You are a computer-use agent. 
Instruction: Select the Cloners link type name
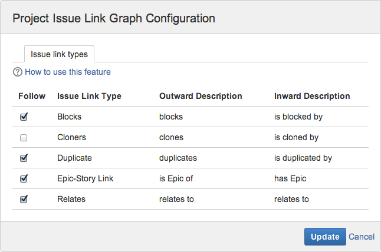72,137
